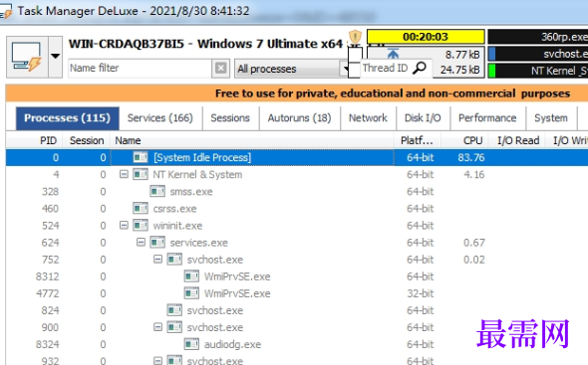This screenshot has width=588, height=365.
Task: Click the 32-bit platform cell
Action: pos(421,293)
